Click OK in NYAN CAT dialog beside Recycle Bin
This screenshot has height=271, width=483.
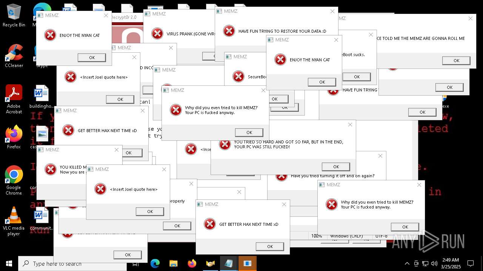click(92, 58)
